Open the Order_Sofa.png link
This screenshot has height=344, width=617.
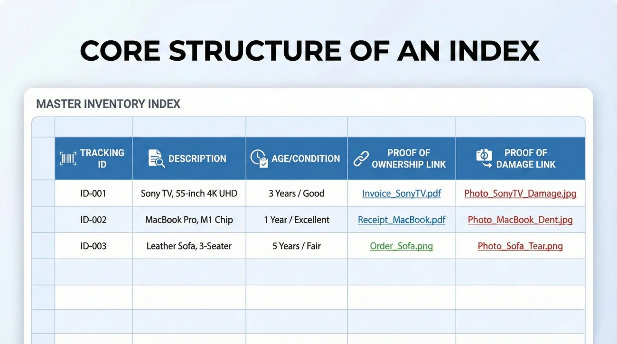pyautogui.click(x=401, y=246)
